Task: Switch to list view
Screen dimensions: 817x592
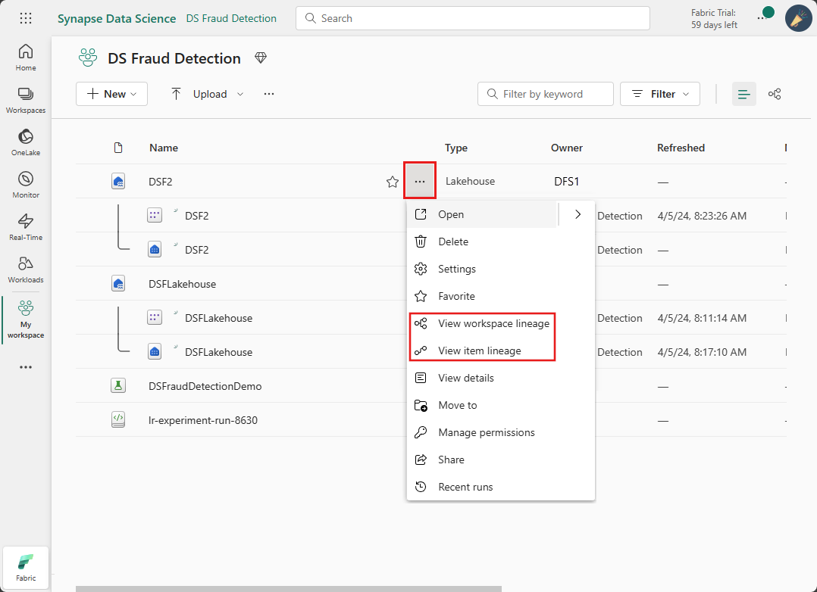Action: [x=743, y=94]
